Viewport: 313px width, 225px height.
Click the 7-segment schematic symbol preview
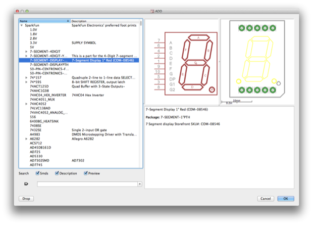coord(186,63)
